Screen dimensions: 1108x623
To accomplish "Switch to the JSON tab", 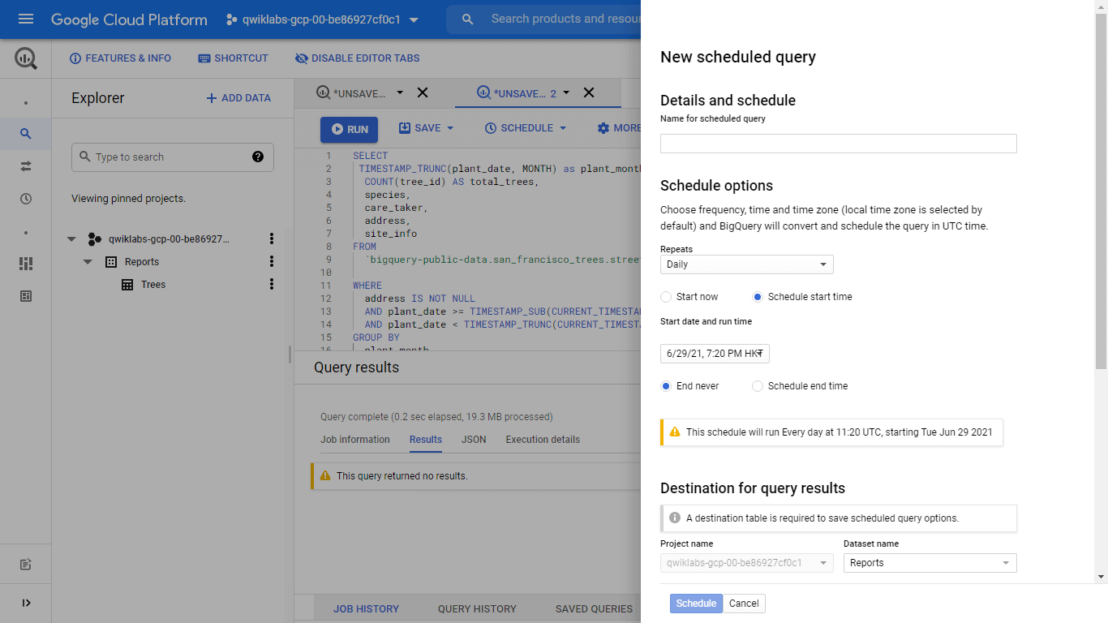I will tap(474, 440).
